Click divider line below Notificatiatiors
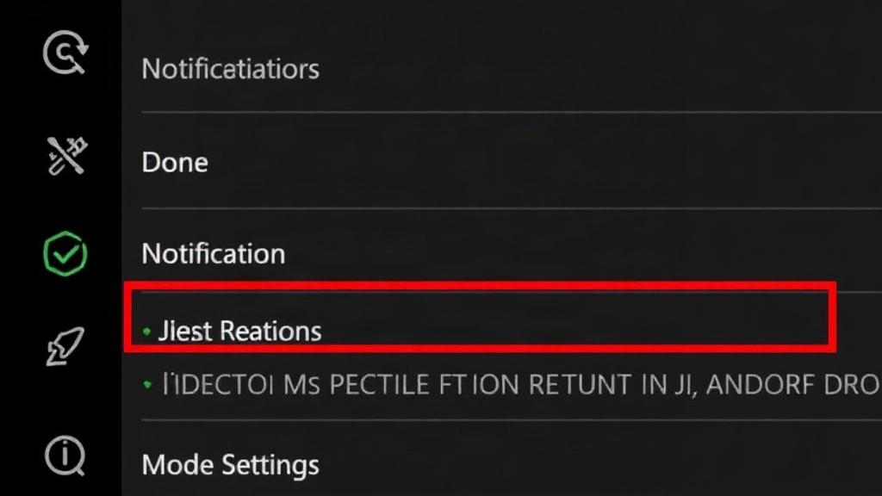This screenshot has height=496, width=882. click(x=512, y=113)
